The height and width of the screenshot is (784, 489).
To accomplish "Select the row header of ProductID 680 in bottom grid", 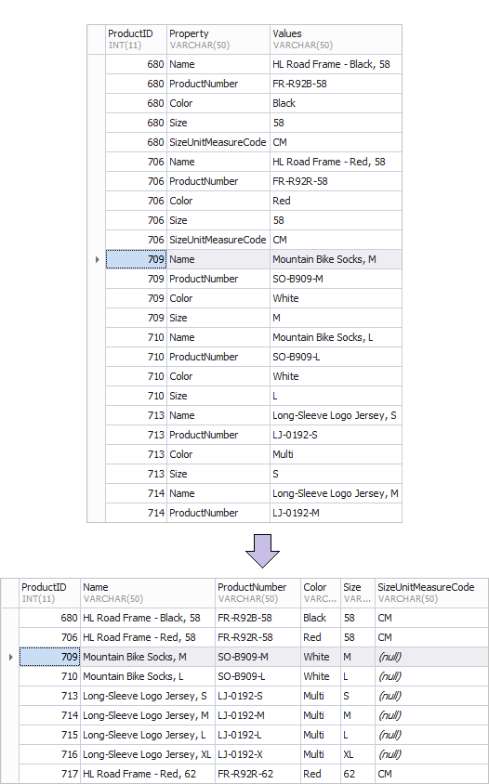I will click(x=10, y=618).
